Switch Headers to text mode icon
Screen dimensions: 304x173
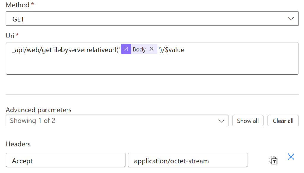[x=273, y=161]
